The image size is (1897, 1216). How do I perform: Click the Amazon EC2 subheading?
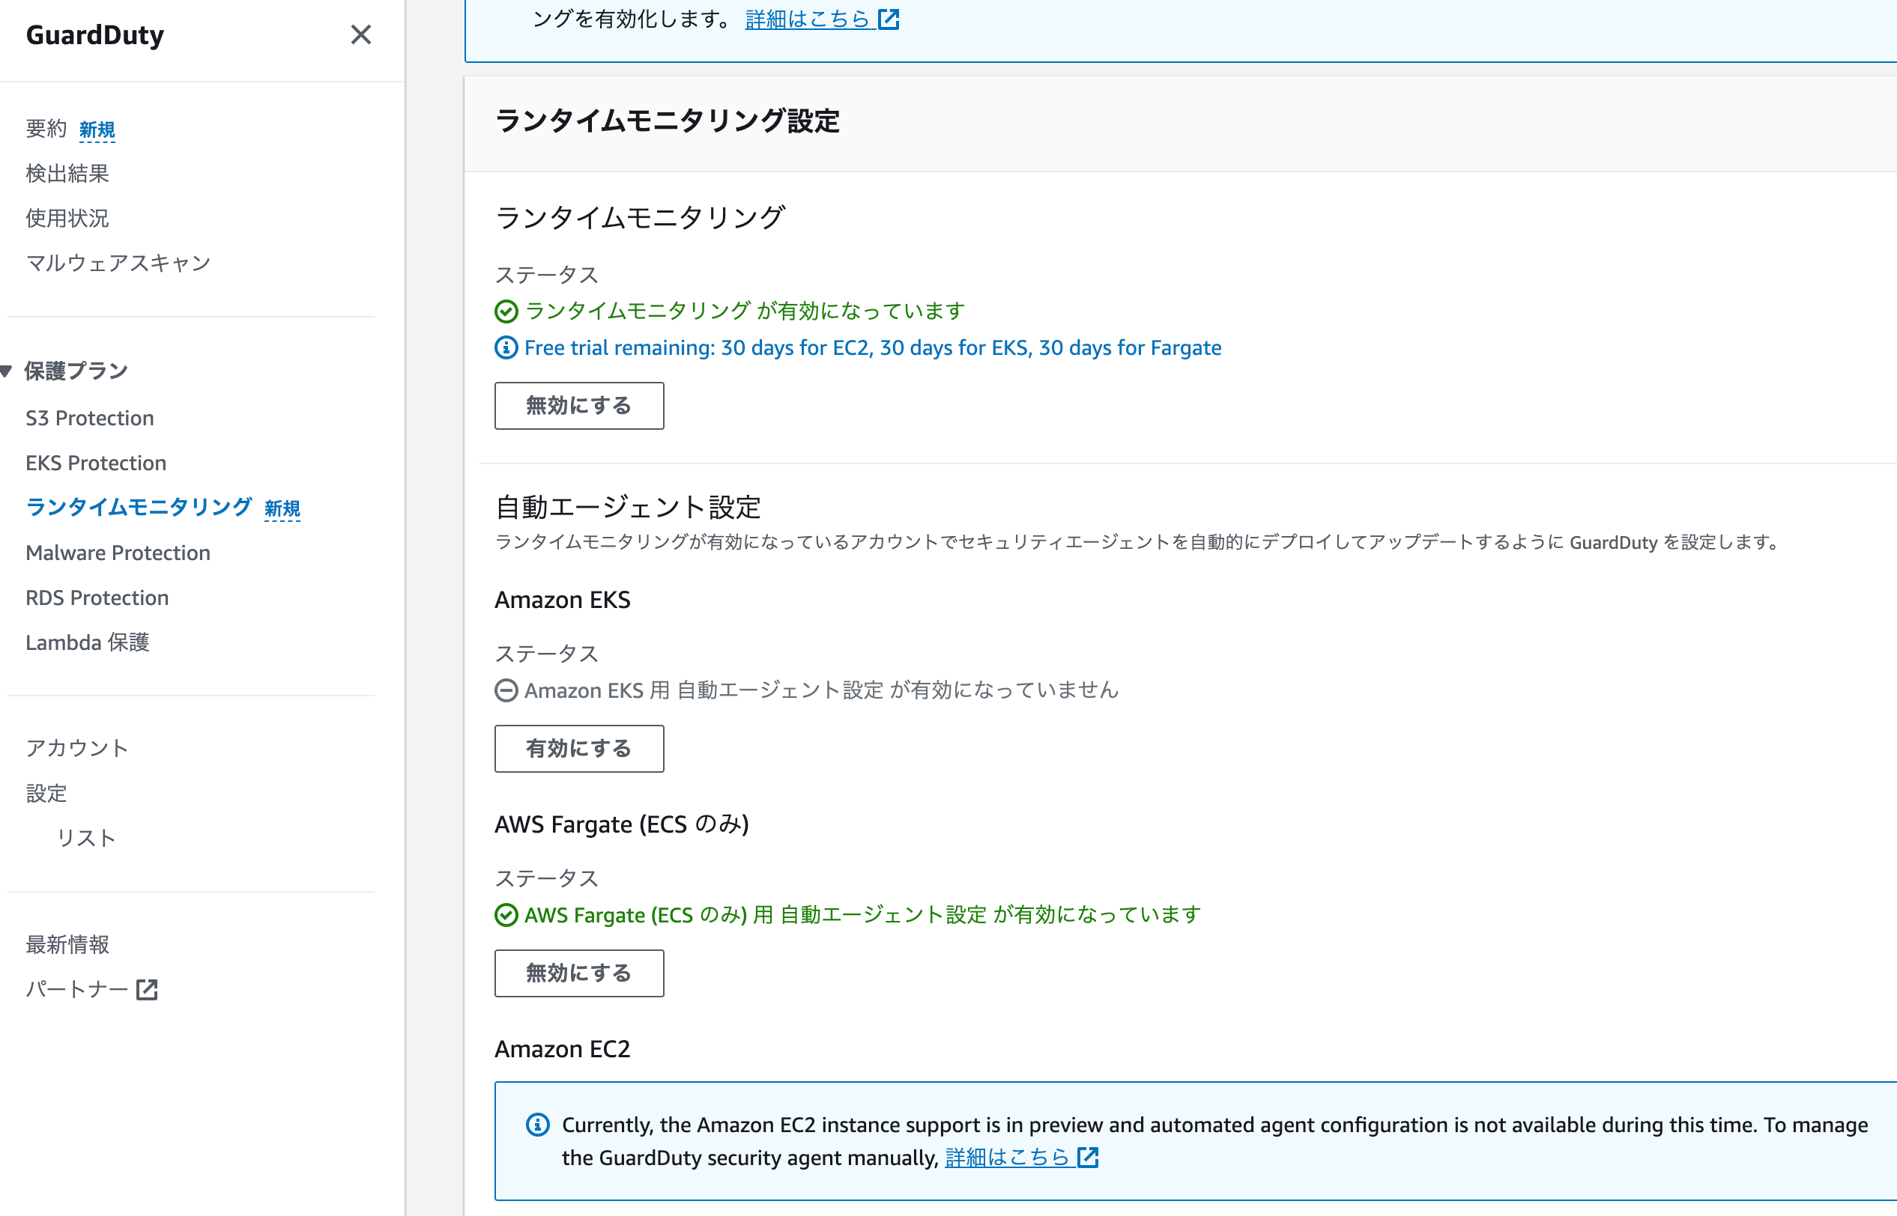[563, 1048]
